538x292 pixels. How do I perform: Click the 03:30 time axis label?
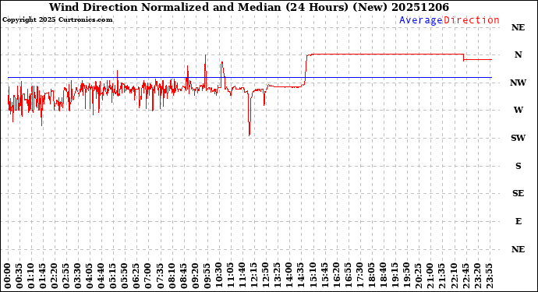[78, 276]
